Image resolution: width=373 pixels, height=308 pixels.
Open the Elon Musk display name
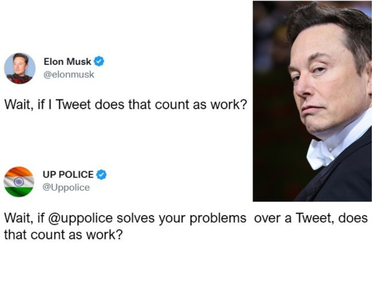tap(67, 62)
